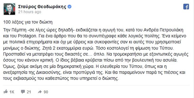Click the blue verified badge
The image size is (194, 98).
click(x=69, y=7)
